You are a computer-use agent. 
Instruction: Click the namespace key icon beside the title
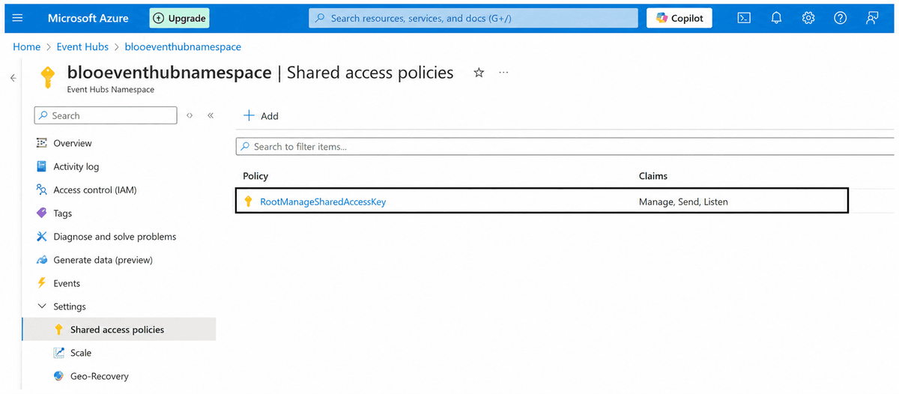pyautogui.click(x=47, y=77)
